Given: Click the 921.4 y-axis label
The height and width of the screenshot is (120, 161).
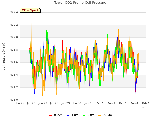Looking at the screenshot, I should pyautogui.click(x=14, y=75).
